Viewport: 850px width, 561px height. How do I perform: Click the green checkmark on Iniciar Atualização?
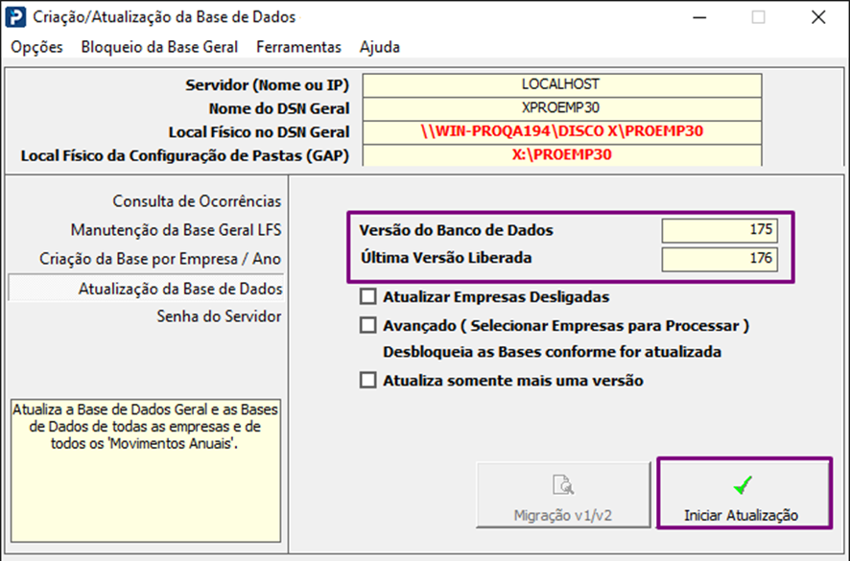click(743, 484)
